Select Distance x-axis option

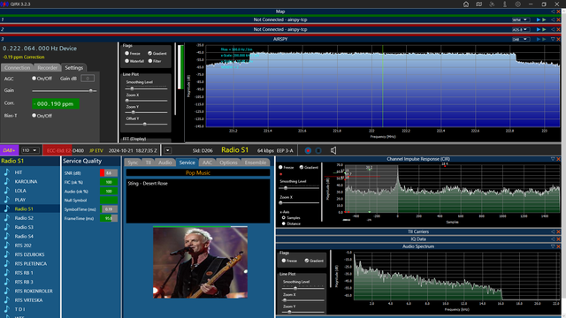(x=283, y=223)
